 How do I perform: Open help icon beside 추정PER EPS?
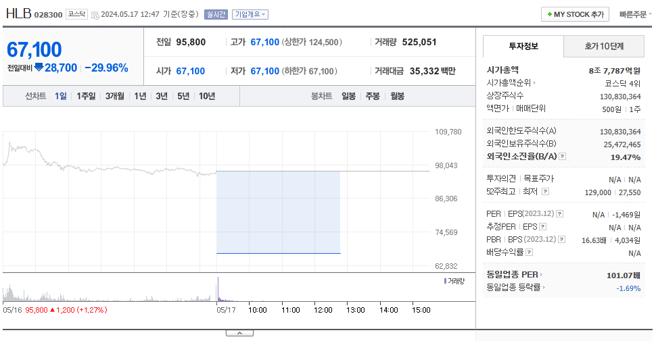542,227
